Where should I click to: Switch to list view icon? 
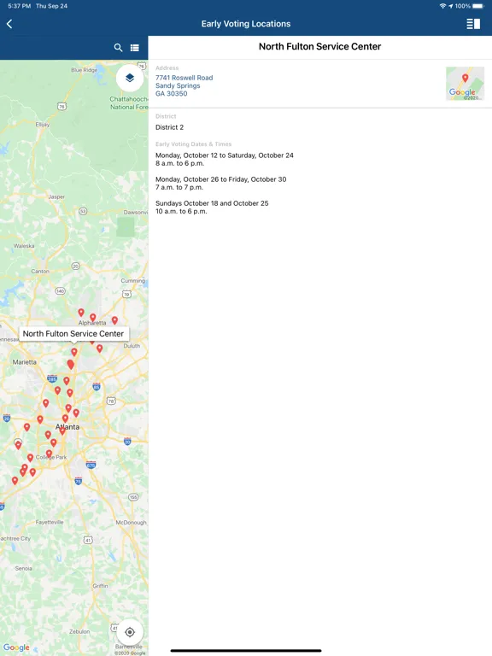coord(135,48)
